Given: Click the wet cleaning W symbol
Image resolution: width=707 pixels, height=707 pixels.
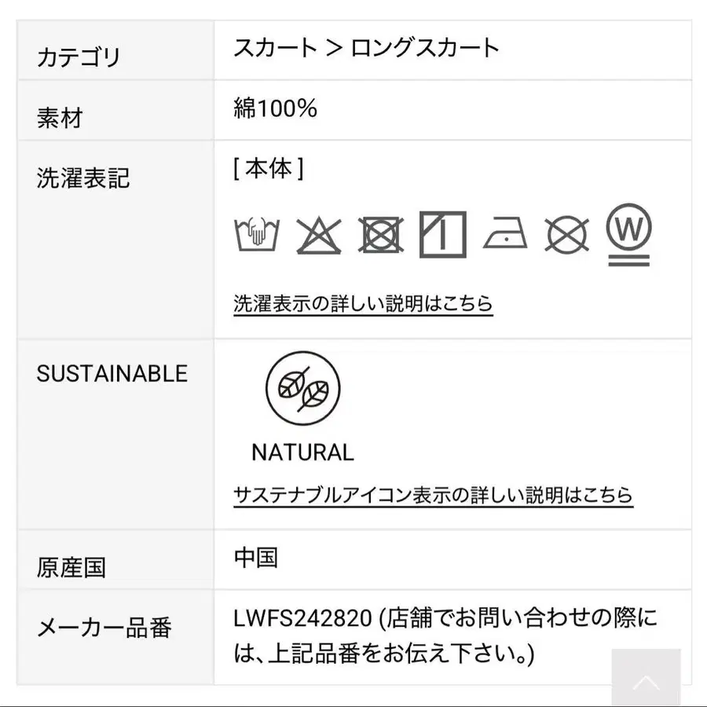Looking at the screenshot, I should pyautogui.click(x=629, y=234).
